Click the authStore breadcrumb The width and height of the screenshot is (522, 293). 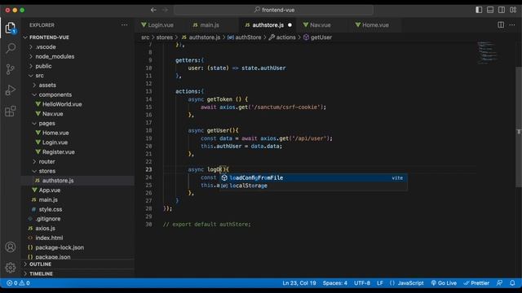[x=245, y=37]
